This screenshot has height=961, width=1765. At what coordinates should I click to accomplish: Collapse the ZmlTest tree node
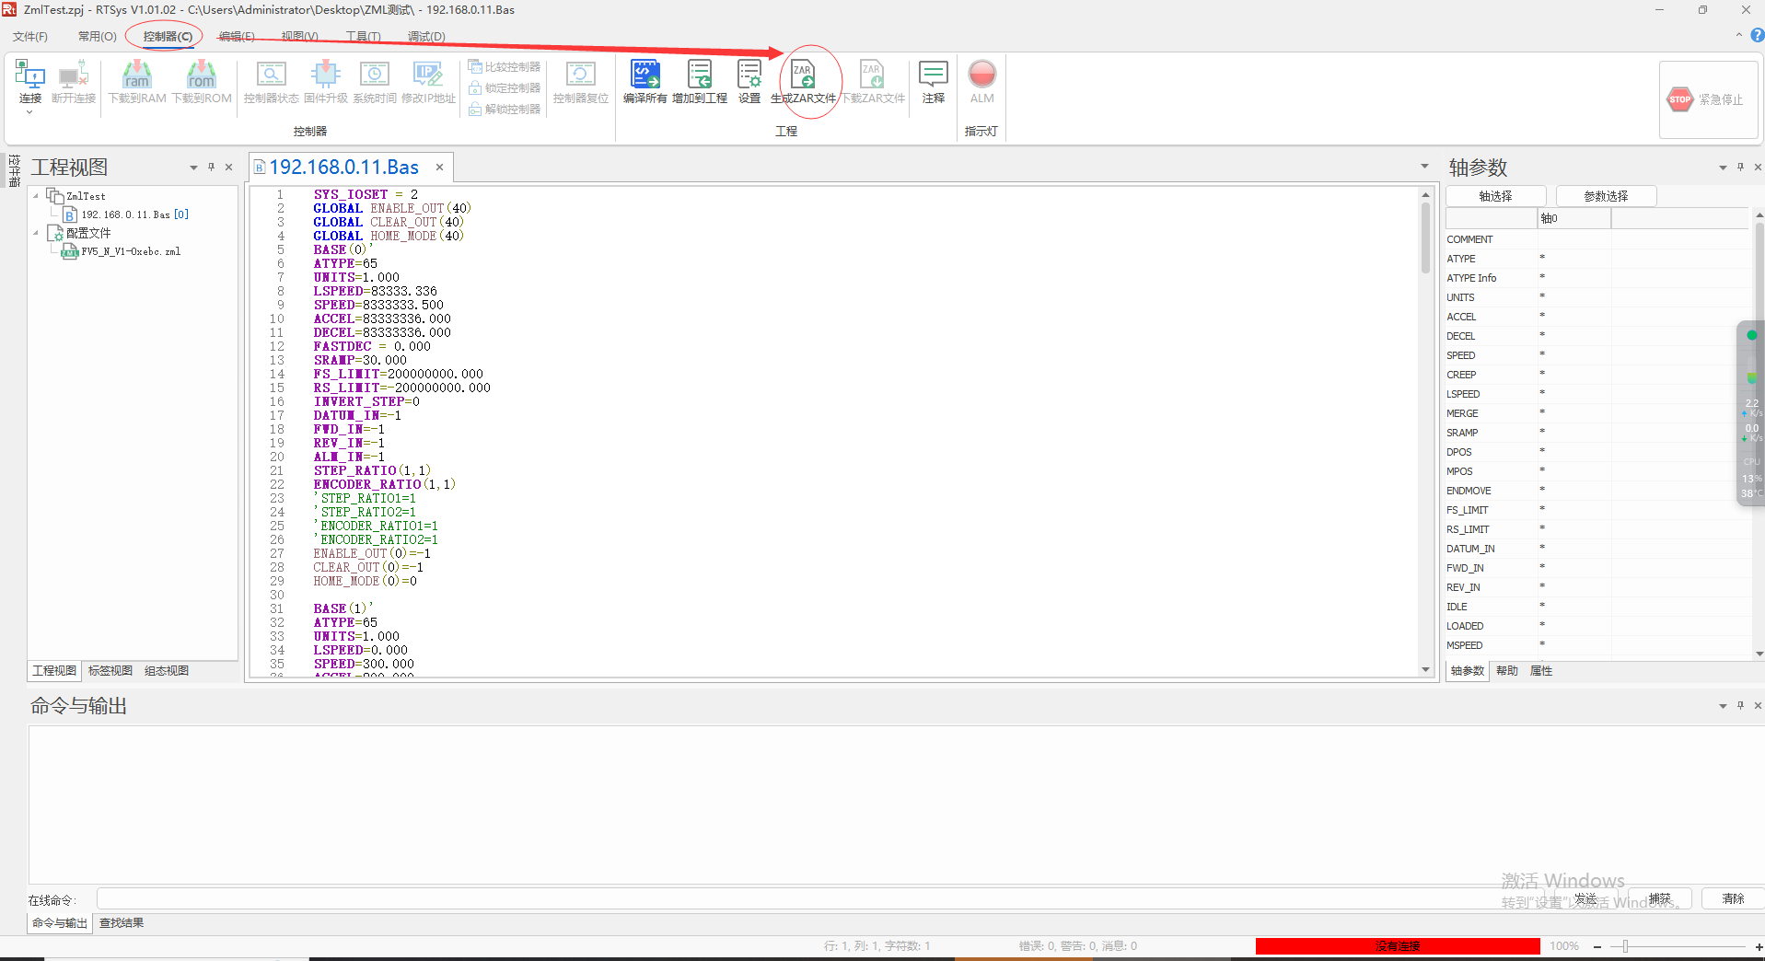[36, 195]
